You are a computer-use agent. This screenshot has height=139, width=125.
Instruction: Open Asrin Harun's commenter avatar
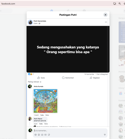click(x=30, y=119)
